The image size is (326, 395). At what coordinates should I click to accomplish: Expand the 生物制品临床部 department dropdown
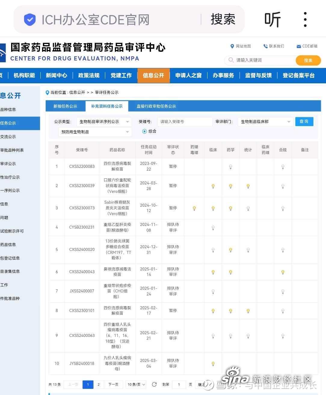tap(266, 122)
